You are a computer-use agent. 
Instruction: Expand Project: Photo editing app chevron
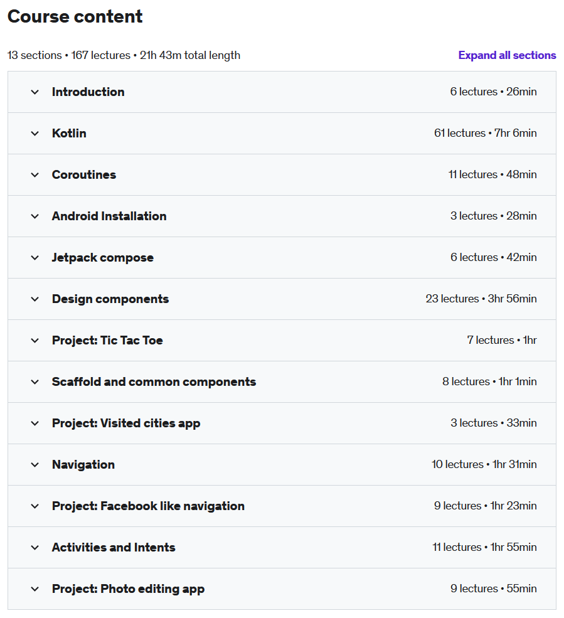(x=35, y=589)
